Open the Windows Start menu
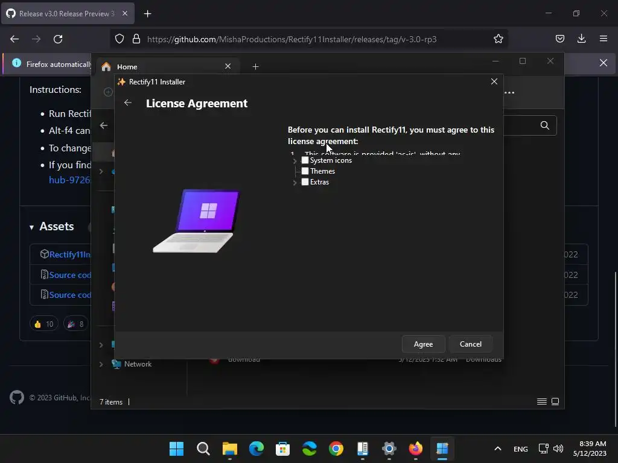618x463 pixels. coord(176,449)
